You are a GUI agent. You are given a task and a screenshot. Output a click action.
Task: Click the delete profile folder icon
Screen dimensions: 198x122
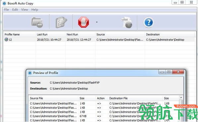click(x=37, y=23)
